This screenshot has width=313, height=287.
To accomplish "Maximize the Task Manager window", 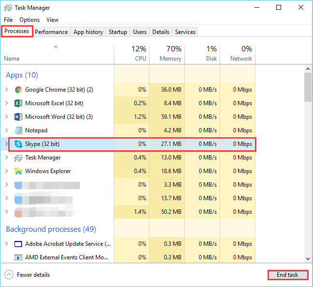I will pos(279,8).
